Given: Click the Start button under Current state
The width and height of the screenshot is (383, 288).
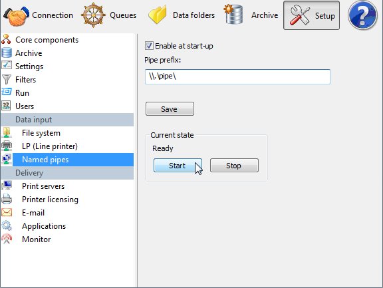Looking at the screenshot, I should [178, 166].
